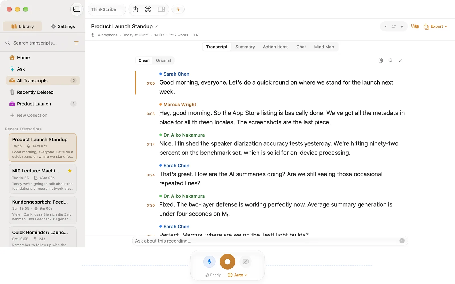
Task: Open the Mind Map tab
Action: click(x=324, y=47)
